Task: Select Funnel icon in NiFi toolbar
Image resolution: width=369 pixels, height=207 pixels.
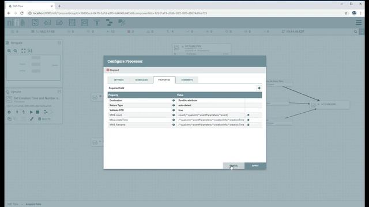Action: click(x=97, y=22)
